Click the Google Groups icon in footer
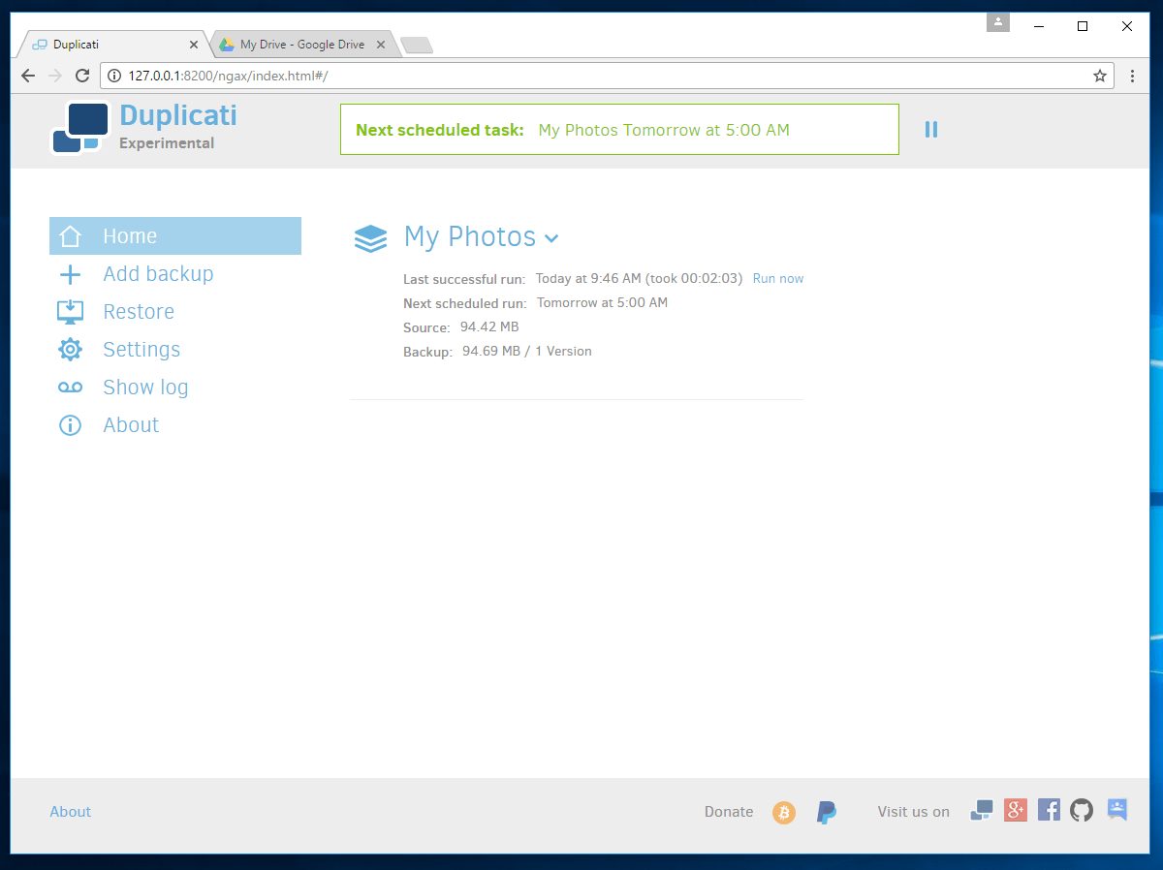The width and height of the screenshot is (1163, 870). 1116,810
